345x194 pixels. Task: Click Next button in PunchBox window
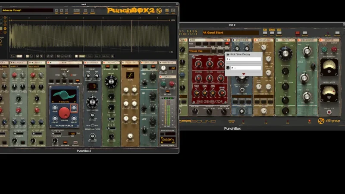point(272,33)
